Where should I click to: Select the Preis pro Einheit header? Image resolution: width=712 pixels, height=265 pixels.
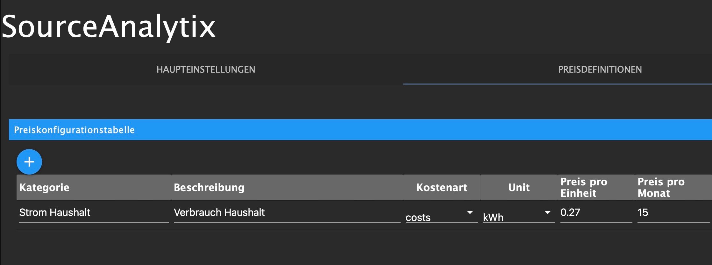coord(583,187)
